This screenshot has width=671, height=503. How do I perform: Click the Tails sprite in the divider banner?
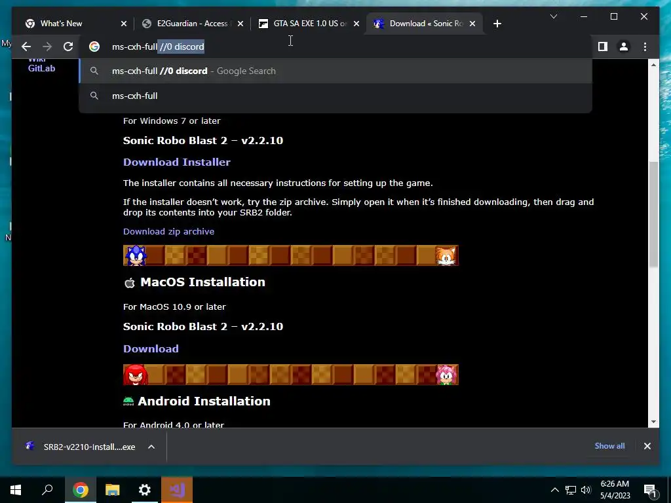tap(446, 256)
